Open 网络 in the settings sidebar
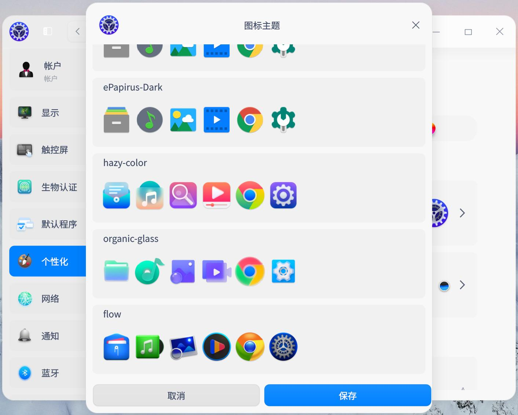Image resolution: width=518 pixels, height=415 pixels. pyautogui.click(x=48, y=299)
